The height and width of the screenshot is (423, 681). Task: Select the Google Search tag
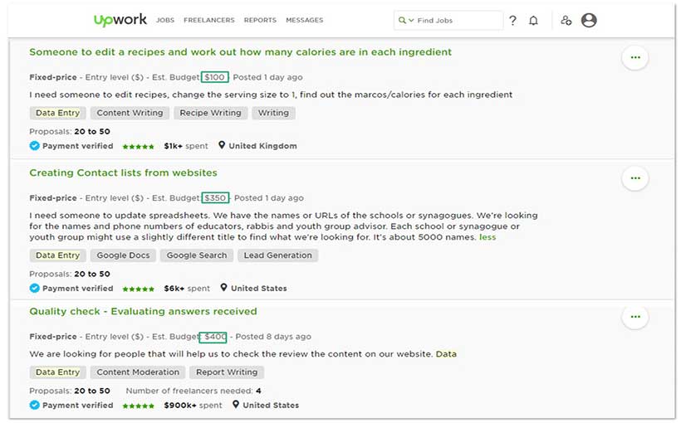(x=197, y=255)
